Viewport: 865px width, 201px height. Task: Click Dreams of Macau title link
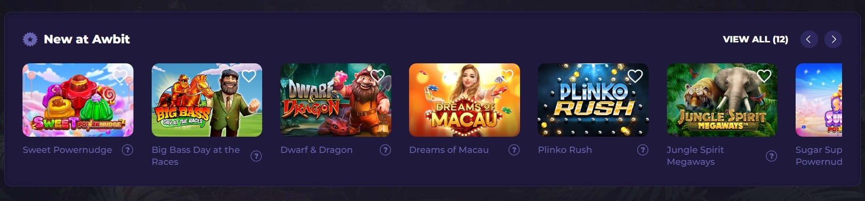click(449, 150)
